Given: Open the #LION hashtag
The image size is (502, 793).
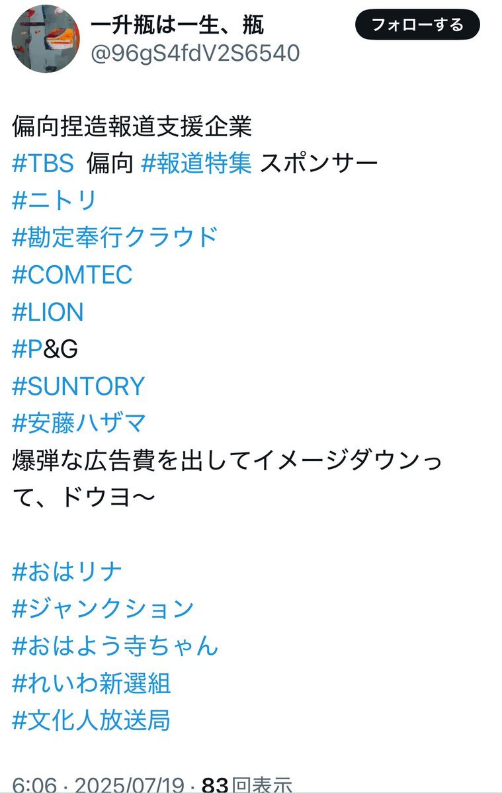Looking at the screenshot, I should click(x=48, y=312).
